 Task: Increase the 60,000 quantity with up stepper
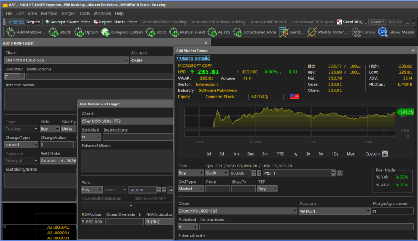coord(254,172)
